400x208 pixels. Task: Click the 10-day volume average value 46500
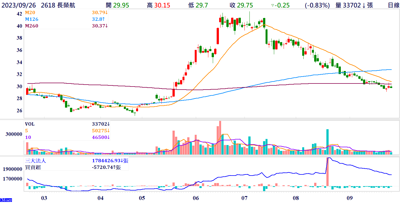pyautogui.click(x=99, y=137)
